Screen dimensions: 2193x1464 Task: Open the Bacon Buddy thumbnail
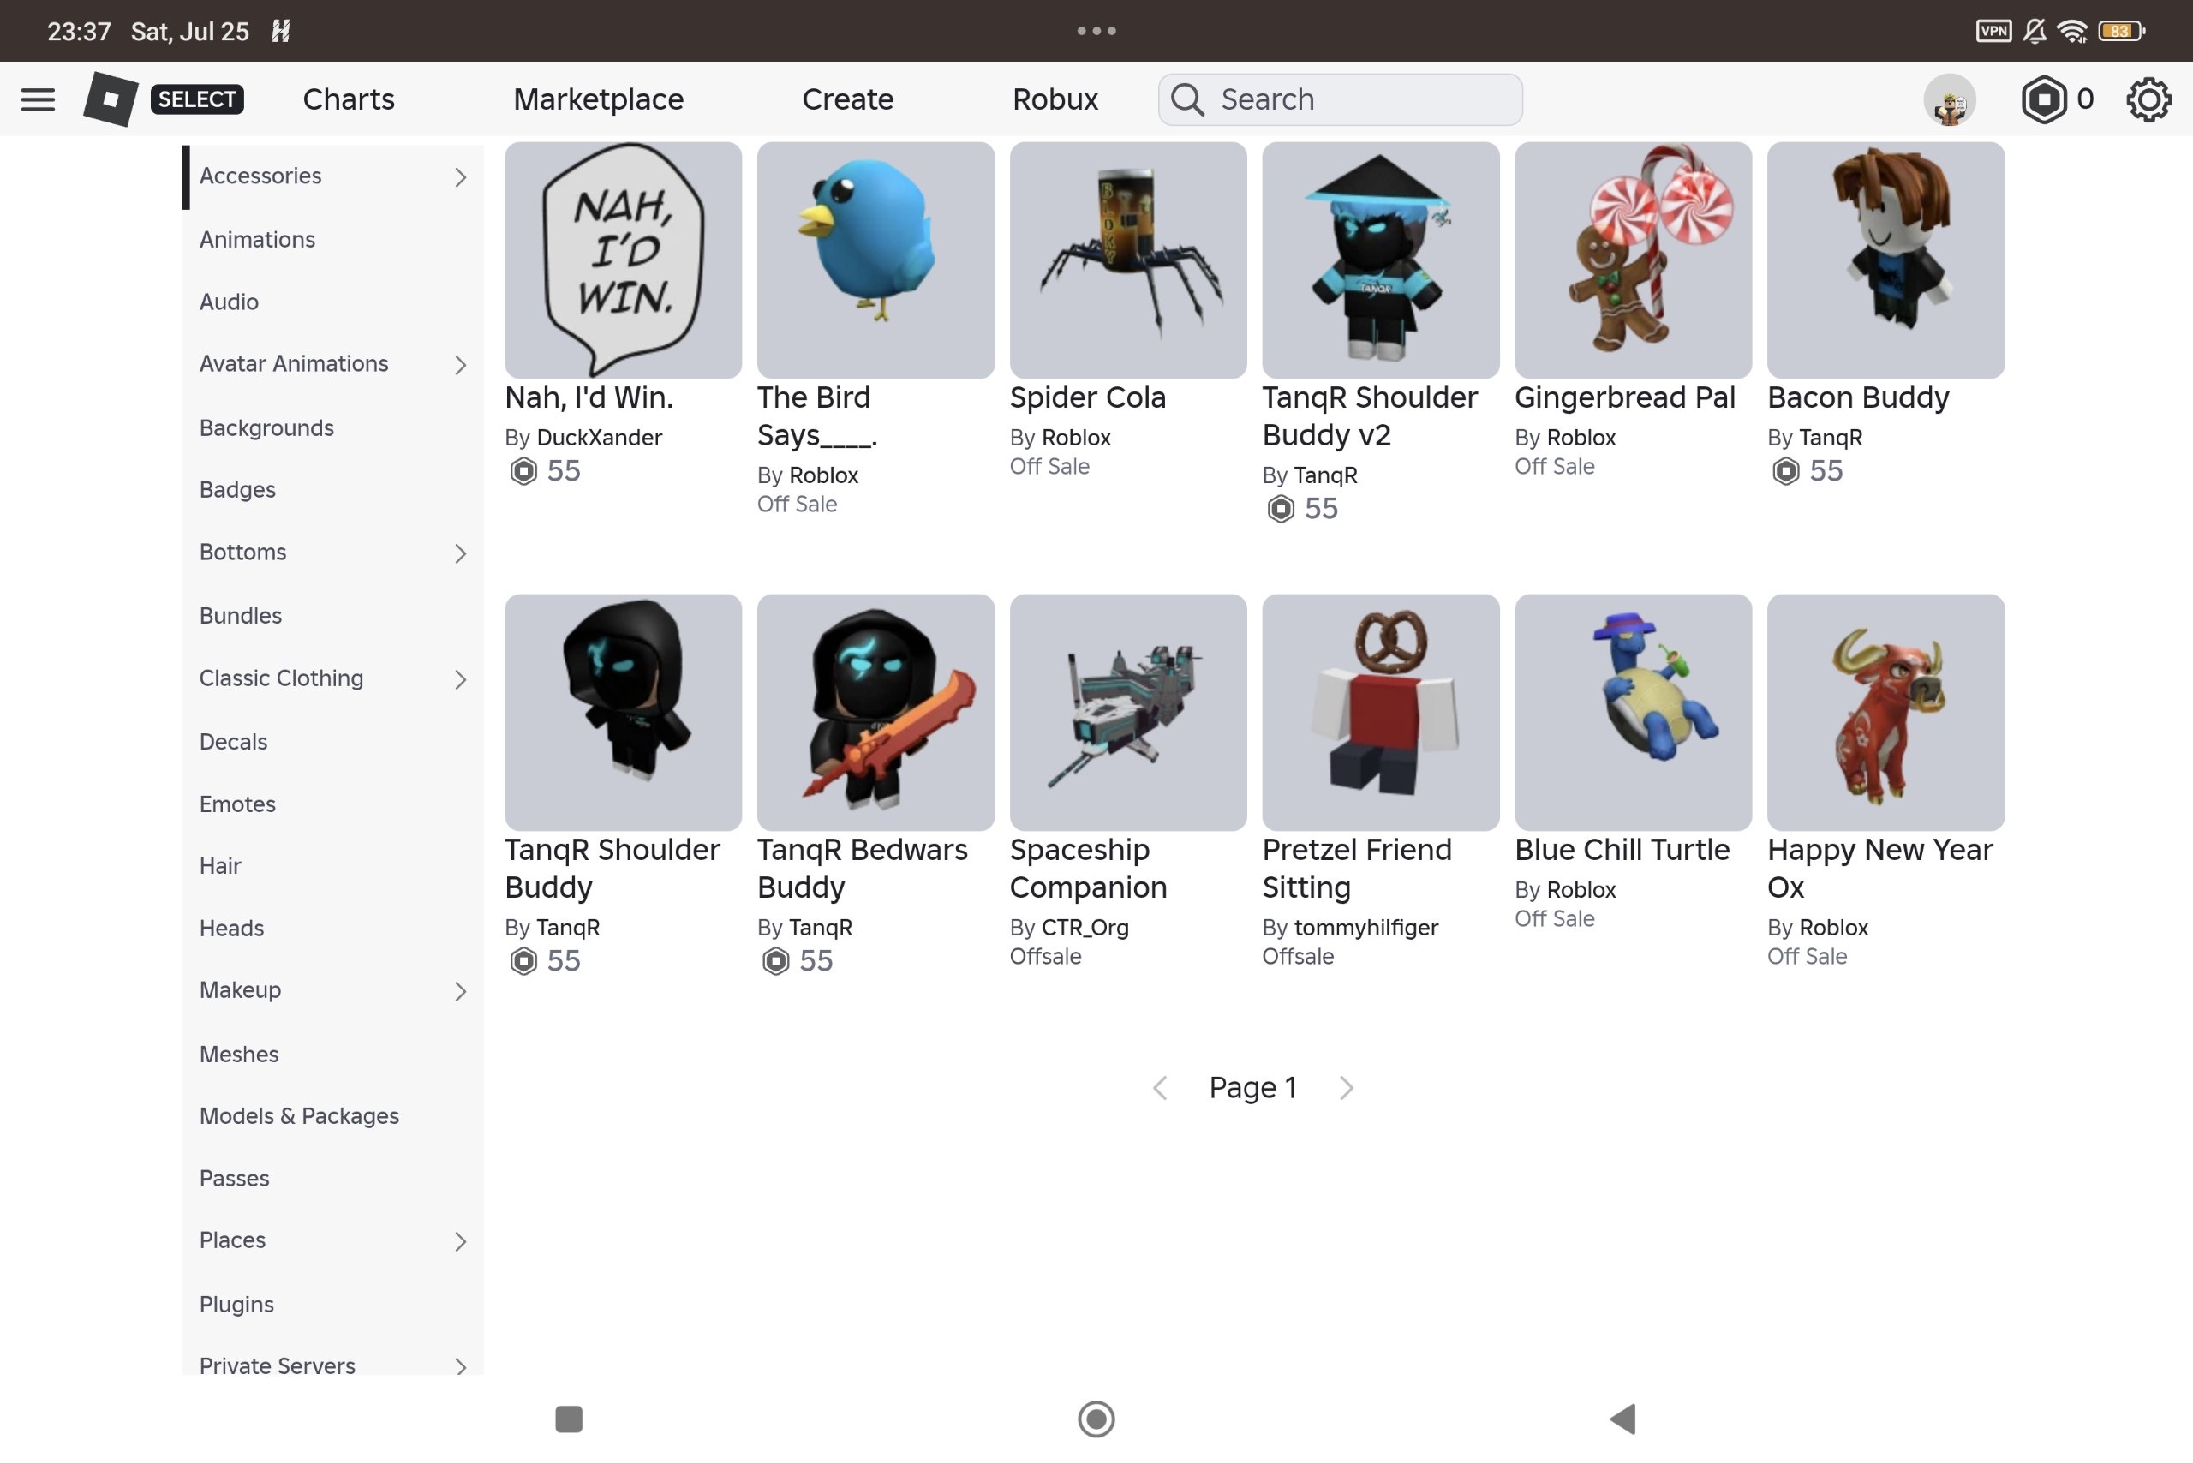pyautogui.click(x=1885, y=260)
